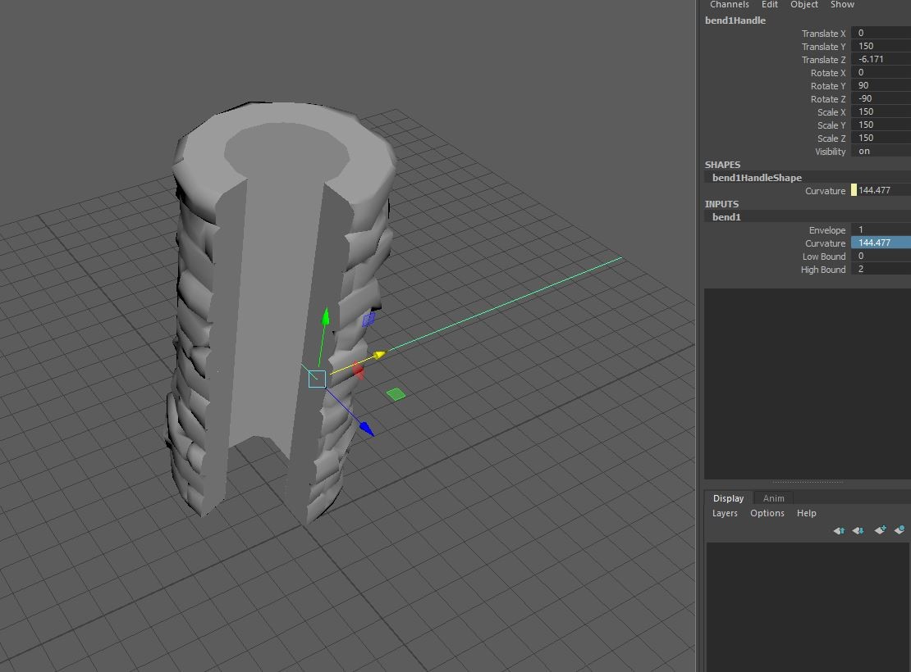The height and width of the screenshot is (672, 911).
Task: Click the Translate X value field
Action: click(881, 33)
